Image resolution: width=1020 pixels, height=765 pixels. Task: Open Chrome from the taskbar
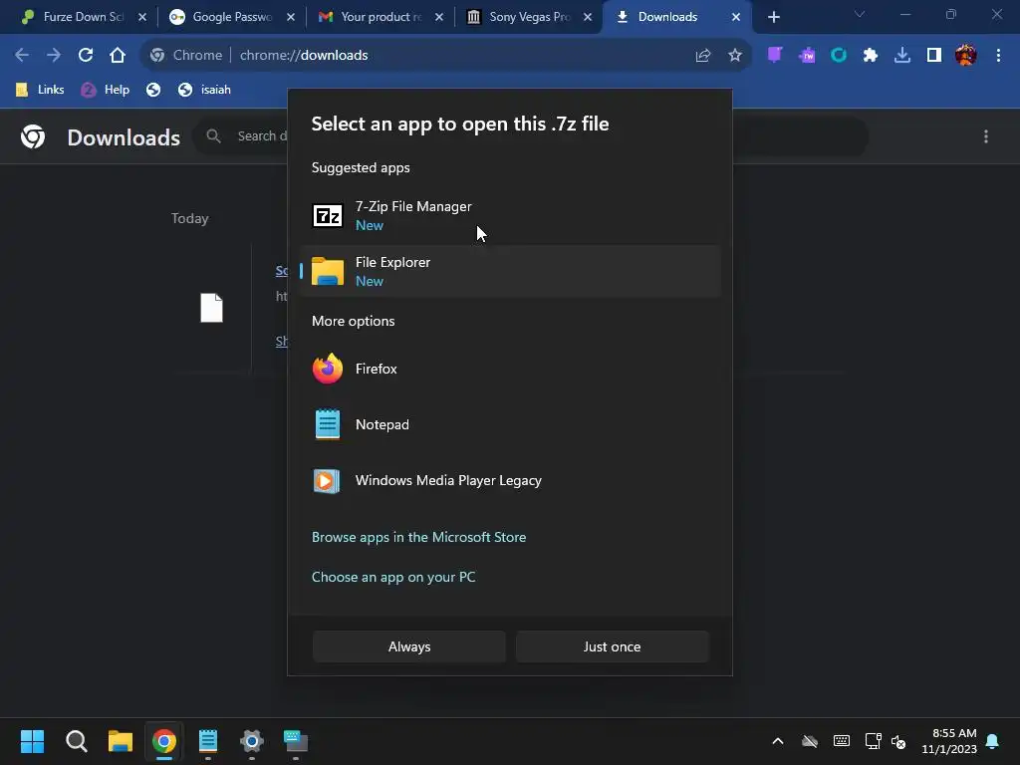[x=164, y=741]
